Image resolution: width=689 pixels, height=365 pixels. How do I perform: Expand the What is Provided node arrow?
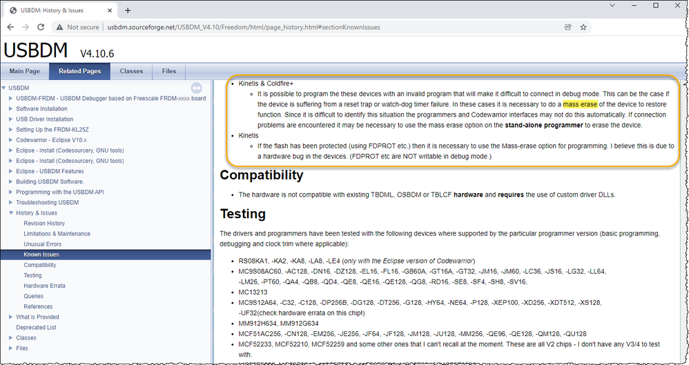tap(11, 317)
